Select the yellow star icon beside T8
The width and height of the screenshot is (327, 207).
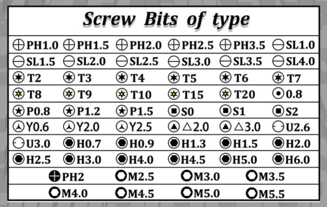[x=19, y=94]
